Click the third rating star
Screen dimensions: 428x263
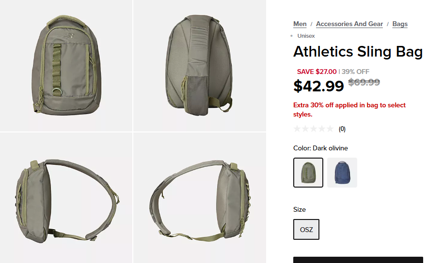pyautogui.click(x=314, y=129)
